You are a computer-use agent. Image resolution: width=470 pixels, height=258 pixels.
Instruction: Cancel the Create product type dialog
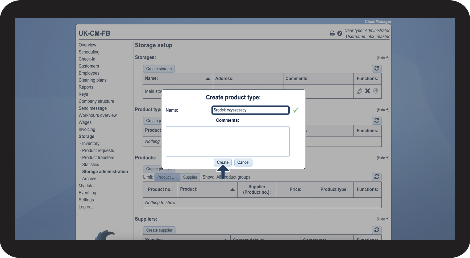[243, 162]
